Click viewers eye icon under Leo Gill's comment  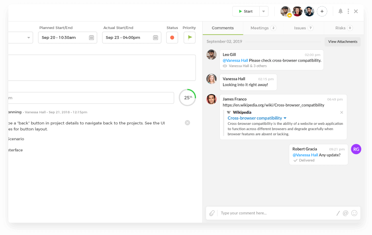click(225, 66)
